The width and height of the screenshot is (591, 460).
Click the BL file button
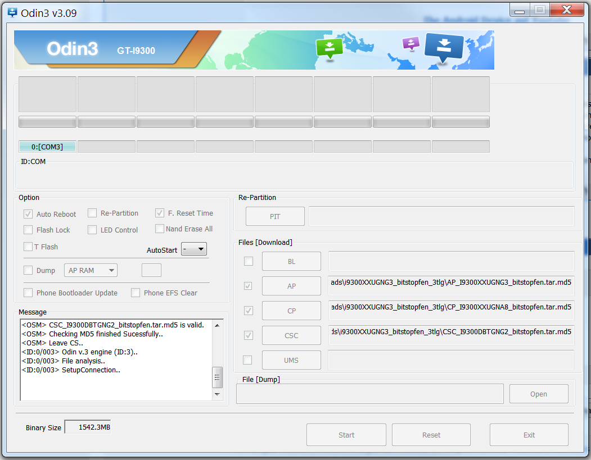(291, 261)
